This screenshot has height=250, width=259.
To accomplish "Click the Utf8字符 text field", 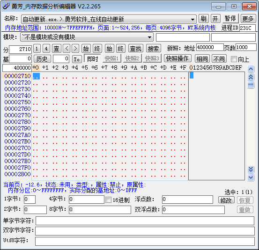I will coord(145,242).
